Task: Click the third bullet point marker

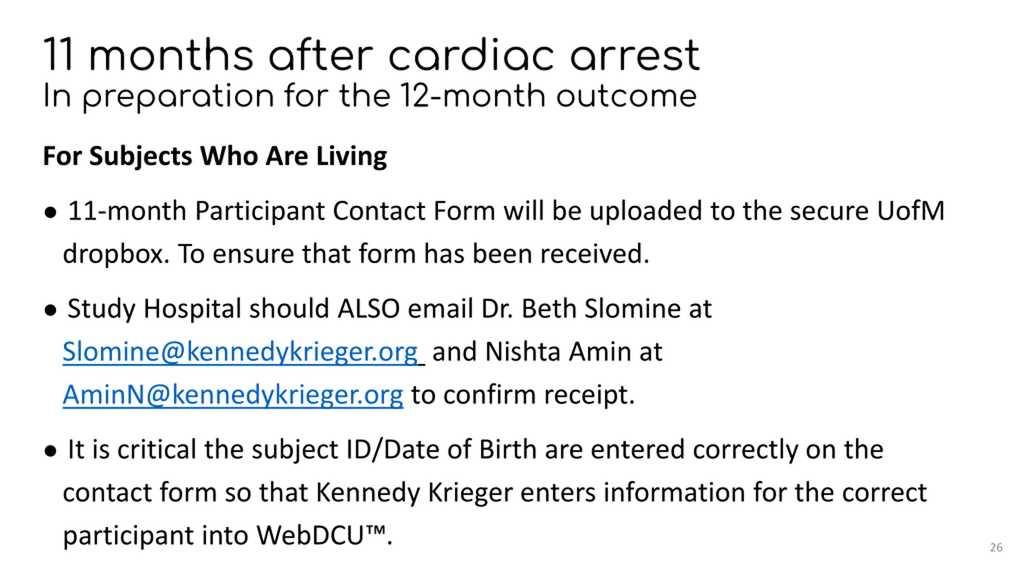Action: (x=50, y=451)
